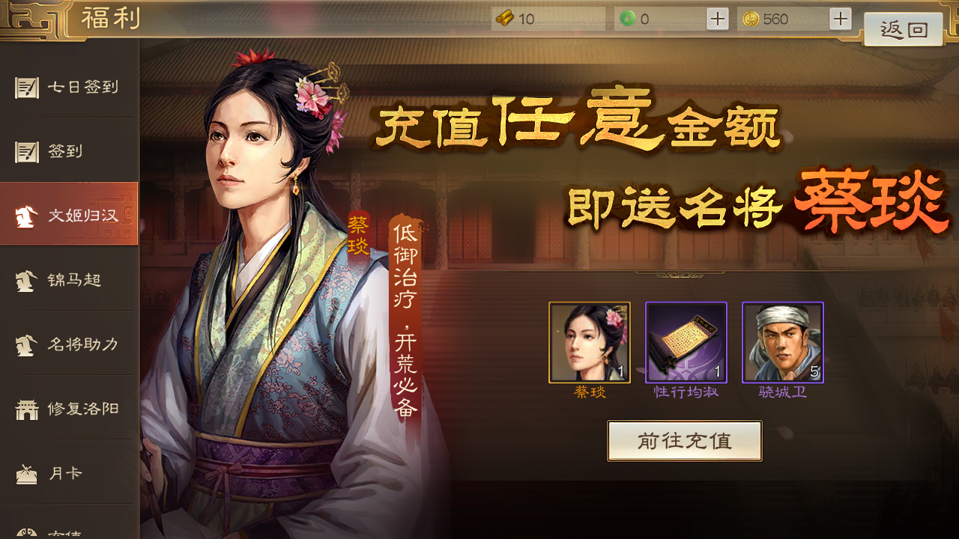Add jade currency with plus button
Screen dimensions: 959x539
tap(718, 19)
